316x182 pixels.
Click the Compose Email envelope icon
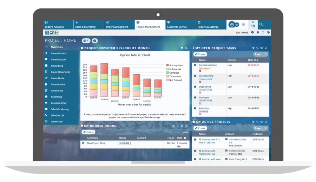coord(46,103)
